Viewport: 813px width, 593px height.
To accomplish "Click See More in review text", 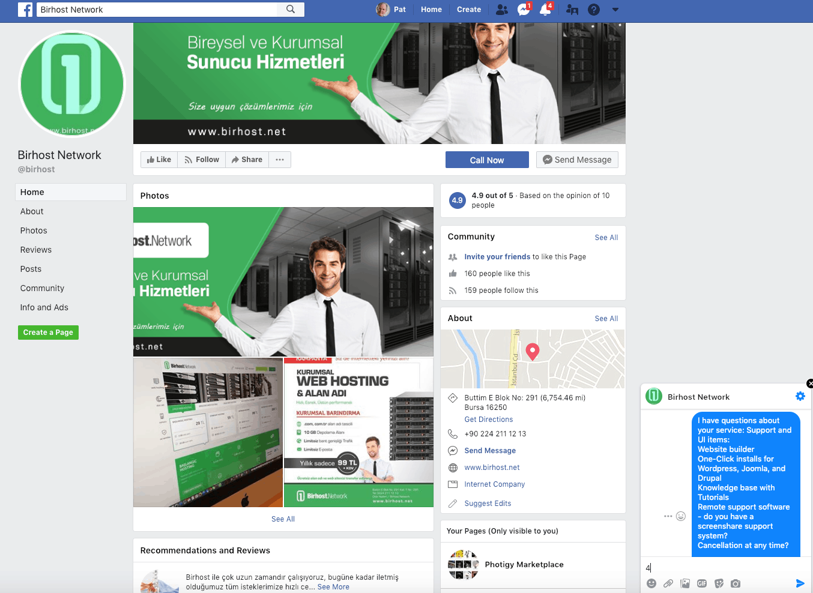I will [333, 587].
